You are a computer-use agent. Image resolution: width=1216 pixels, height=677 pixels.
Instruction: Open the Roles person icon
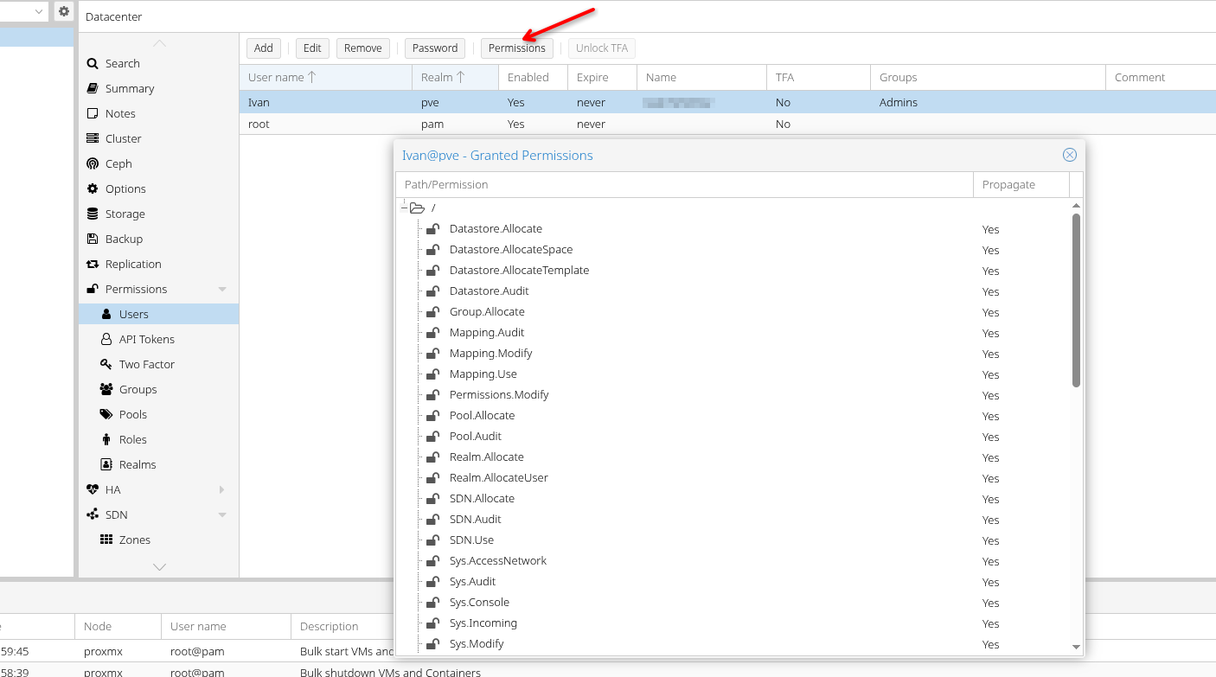(106, 439)
